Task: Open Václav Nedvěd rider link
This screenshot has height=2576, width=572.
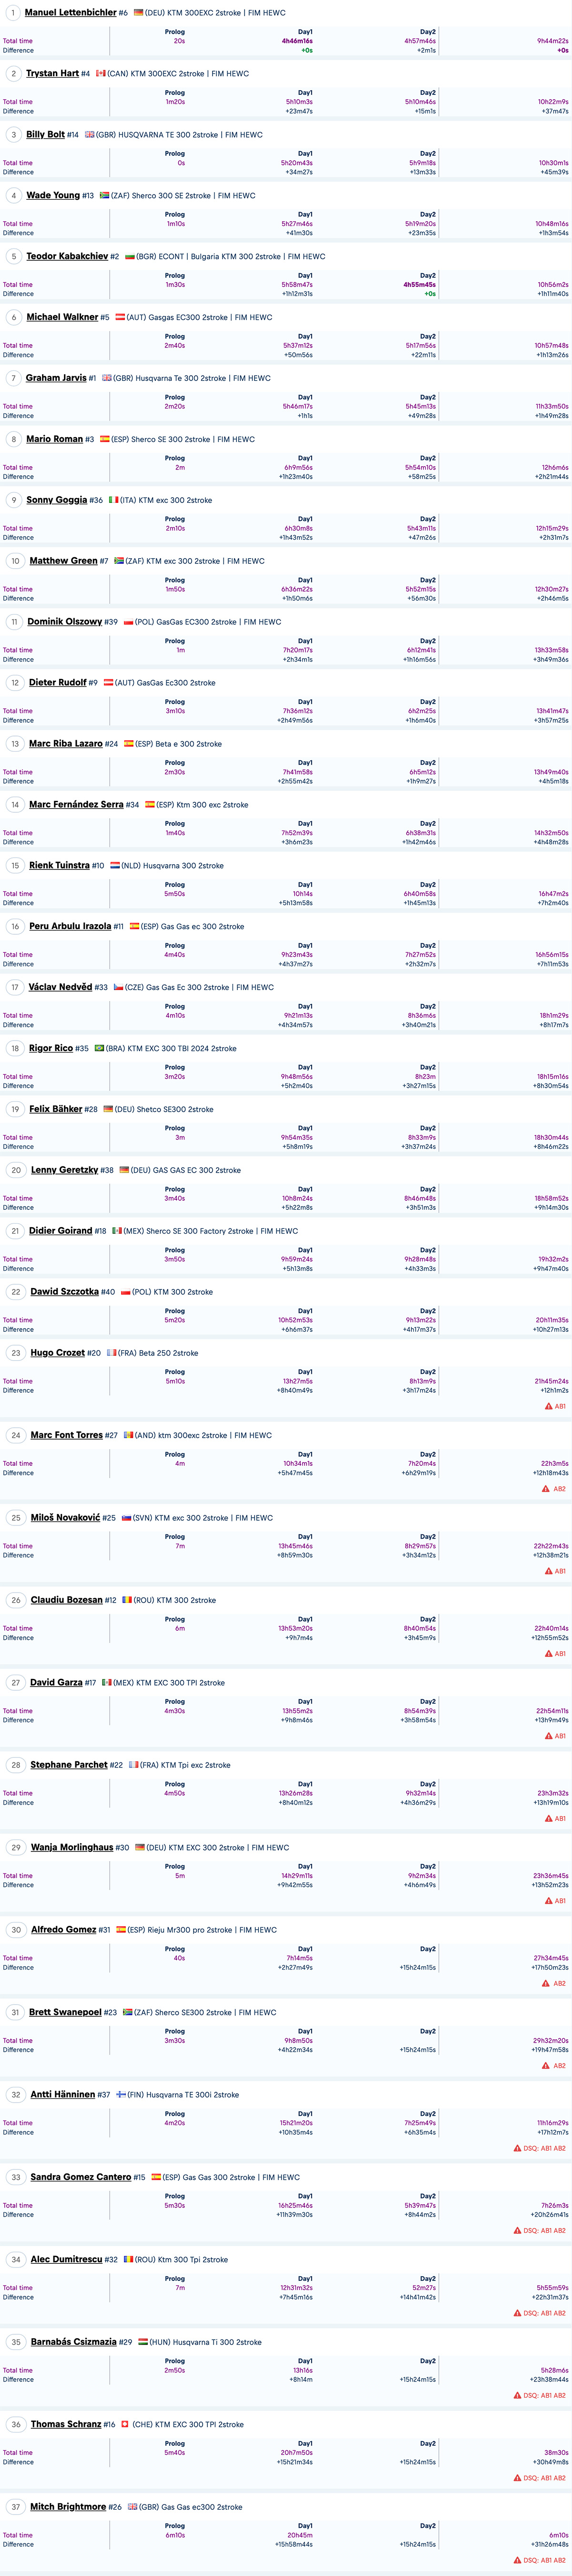Action: pyautogui.click(x=61, y=987)
